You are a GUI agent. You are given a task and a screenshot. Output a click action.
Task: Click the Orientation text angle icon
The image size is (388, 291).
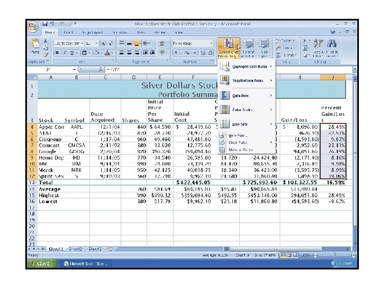tap(146, 44)
